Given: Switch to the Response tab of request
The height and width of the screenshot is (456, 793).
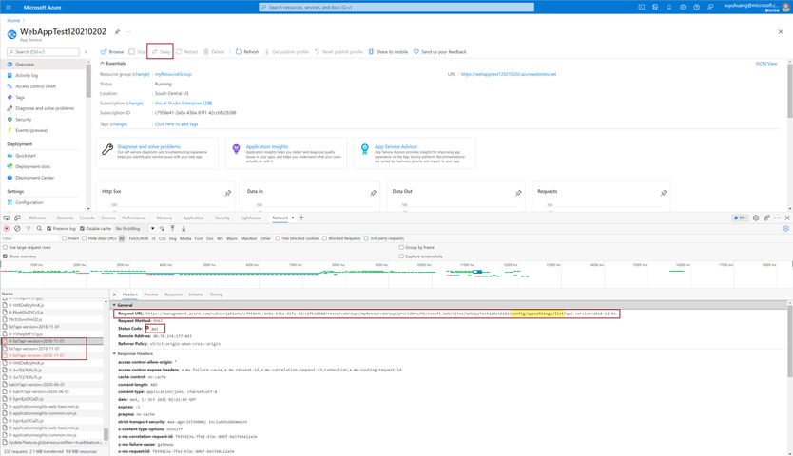Looking at the screenshot, I should (x=173, y=294).
